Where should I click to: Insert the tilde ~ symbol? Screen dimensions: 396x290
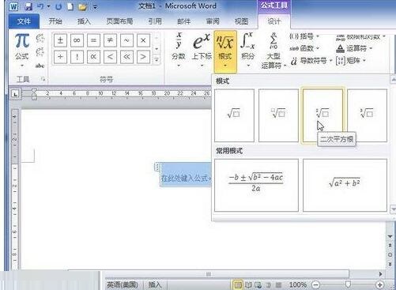tap(126, 40)
